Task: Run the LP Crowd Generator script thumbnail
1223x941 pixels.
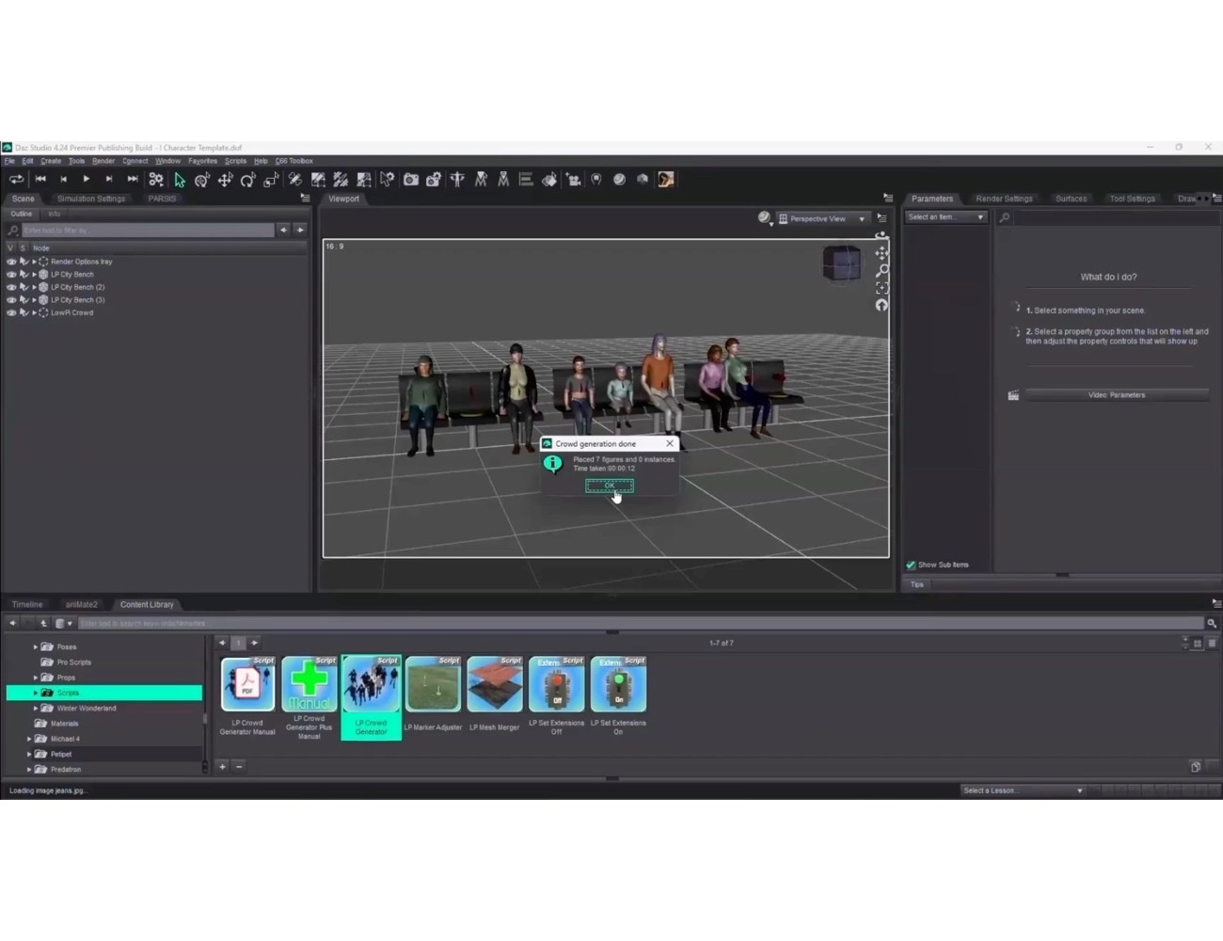Action: click(x=371, y=684)
